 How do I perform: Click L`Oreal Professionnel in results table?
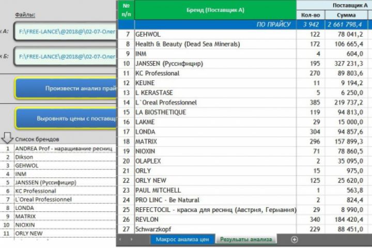point(215,102)
